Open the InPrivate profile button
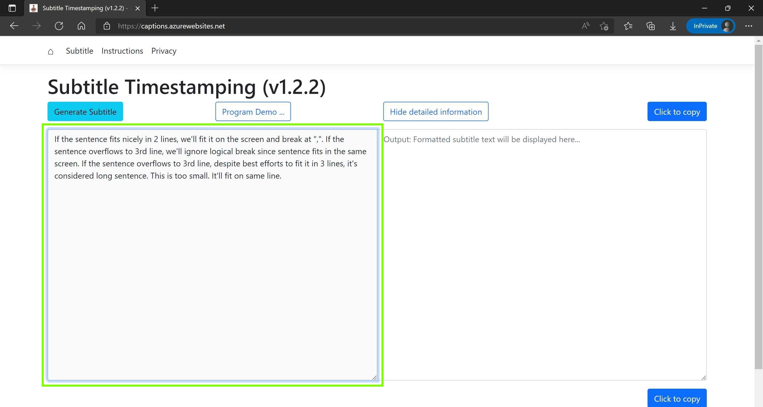 tap(711, 26)
